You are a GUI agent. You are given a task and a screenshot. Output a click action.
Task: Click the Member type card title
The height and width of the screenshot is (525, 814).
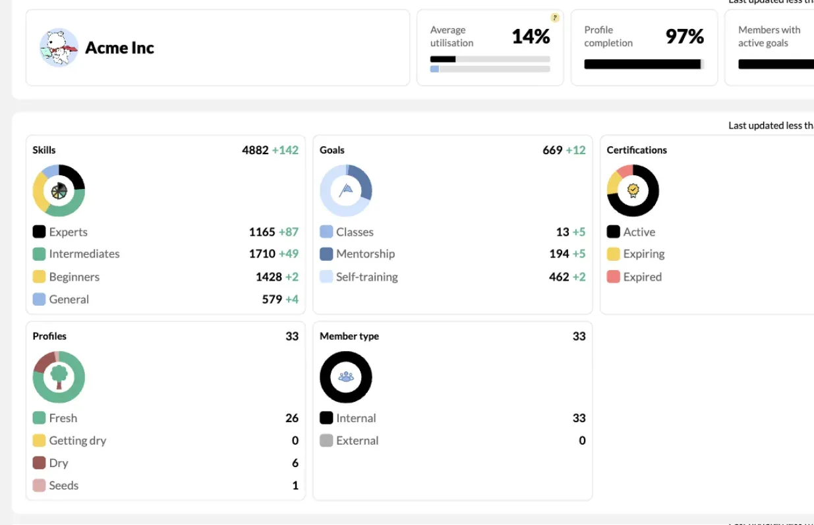point(349,336)
